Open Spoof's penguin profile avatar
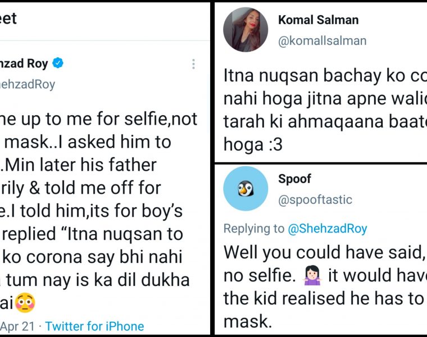The image size is (427, 337). [246, 189]
